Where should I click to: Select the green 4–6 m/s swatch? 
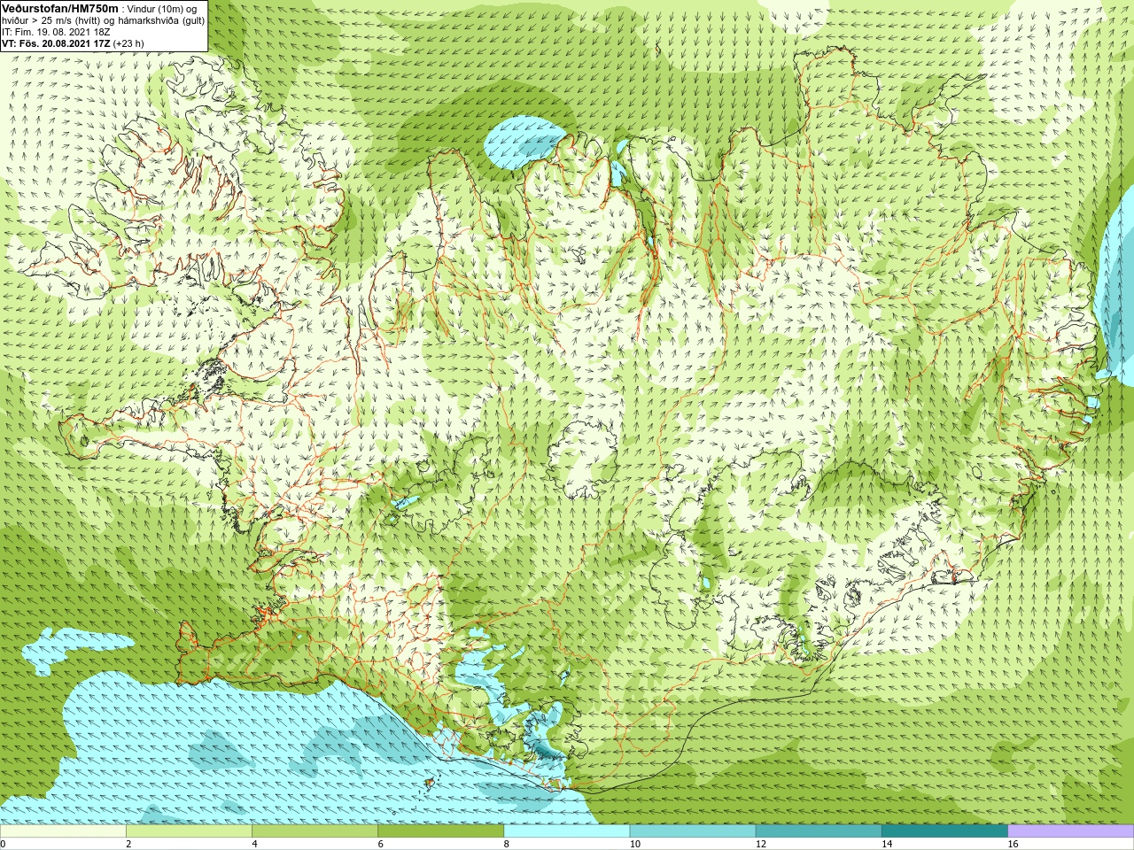tap(315, 831)
